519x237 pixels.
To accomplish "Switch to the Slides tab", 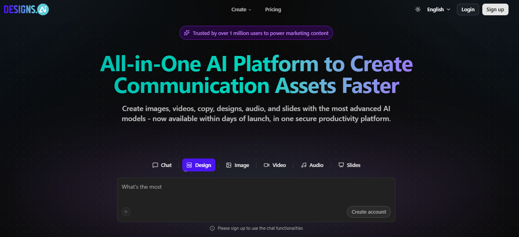I will point(349,165).
